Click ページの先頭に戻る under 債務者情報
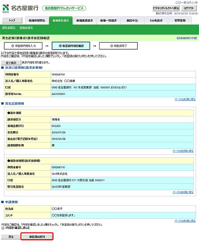 click(x=183, y=192)
